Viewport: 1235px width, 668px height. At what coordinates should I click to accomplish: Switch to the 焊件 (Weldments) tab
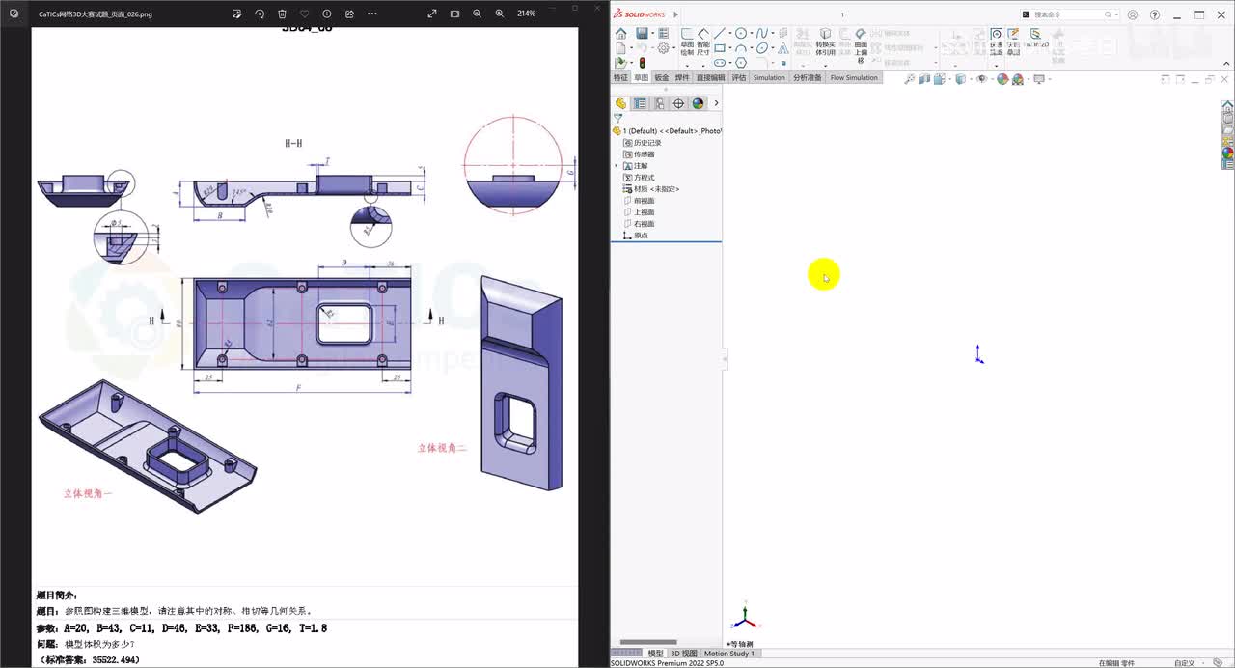point(682,77)
